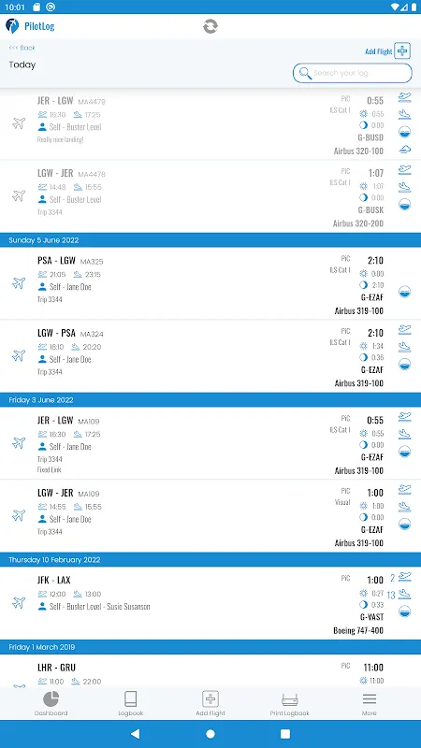Open the LHR - GRU flight entry
421x748 pixels.
(210, 670)
